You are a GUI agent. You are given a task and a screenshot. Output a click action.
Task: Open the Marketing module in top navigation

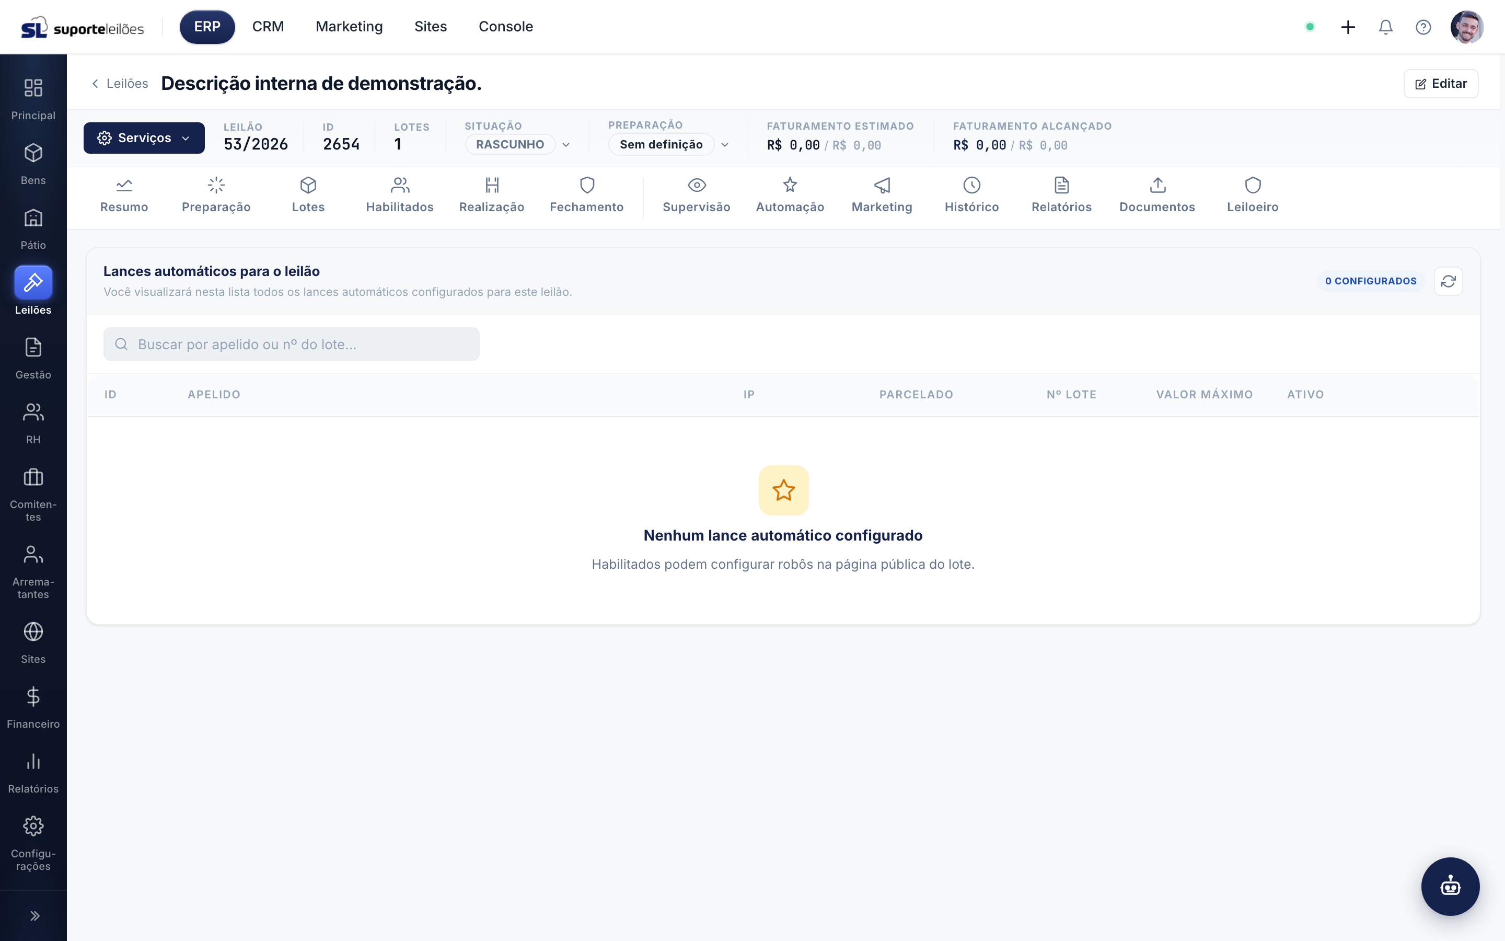coord(349,27)
